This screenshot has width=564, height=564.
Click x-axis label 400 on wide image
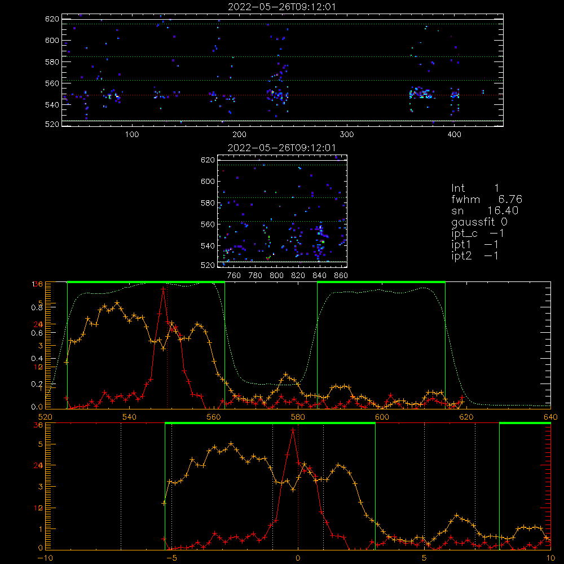pos(454,135)
